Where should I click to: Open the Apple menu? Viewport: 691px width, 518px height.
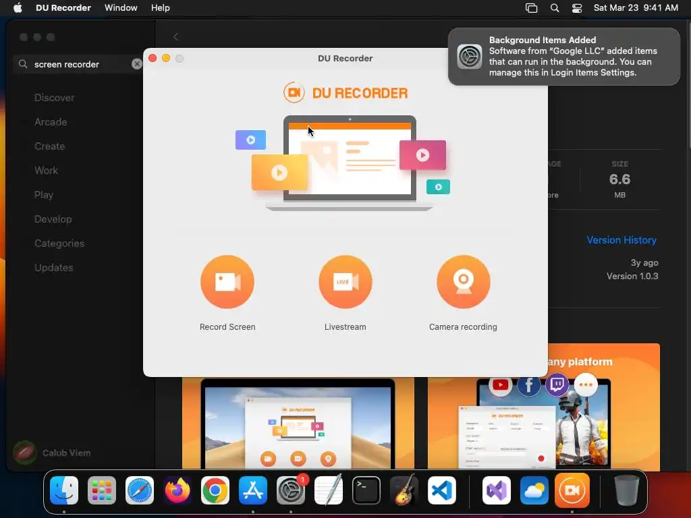pyautogui.click(x=18, y=8)
